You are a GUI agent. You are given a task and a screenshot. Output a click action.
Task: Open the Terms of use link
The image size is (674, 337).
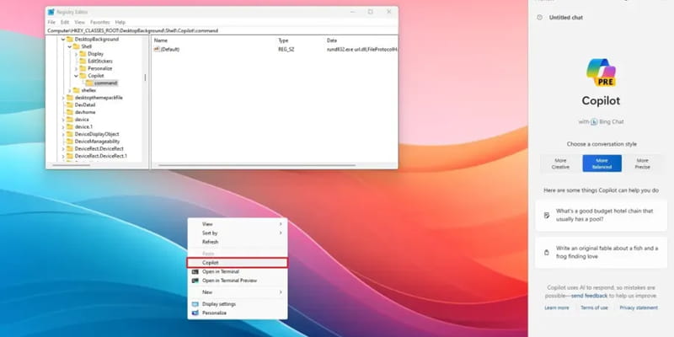(594, 308)
